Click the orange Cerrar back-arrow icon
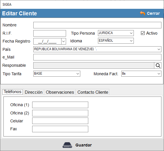Image resolution: width=164 pixels, height=151 pixels. (x=142, y=13)
